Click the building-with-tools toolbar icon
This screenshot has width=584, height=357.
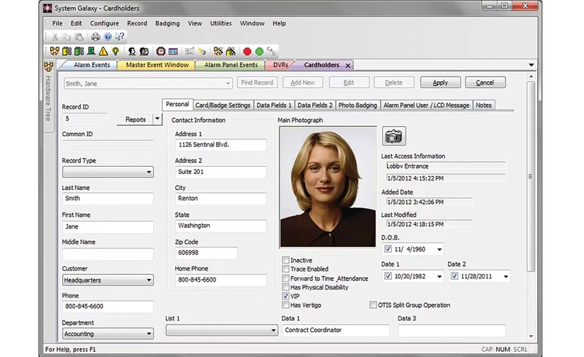point(230,51)
